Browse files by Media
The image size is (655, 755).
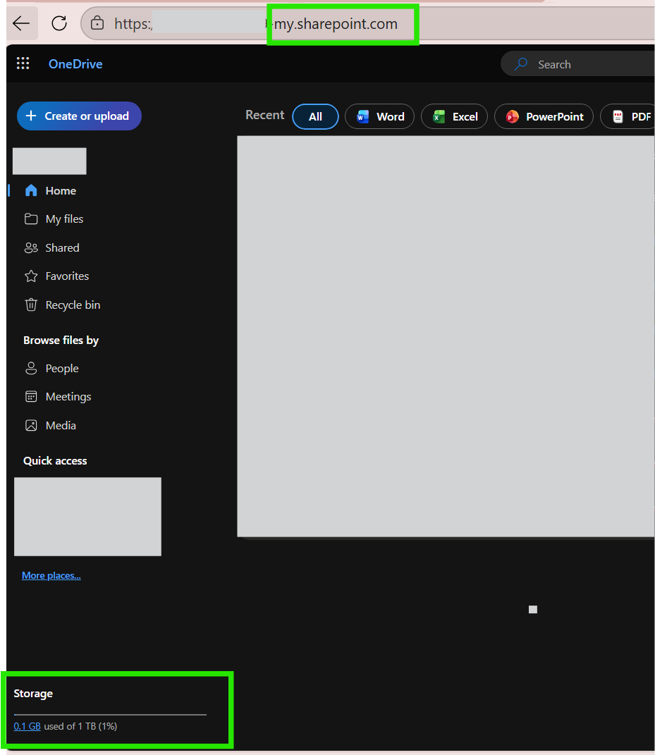(x=61, y=426)
